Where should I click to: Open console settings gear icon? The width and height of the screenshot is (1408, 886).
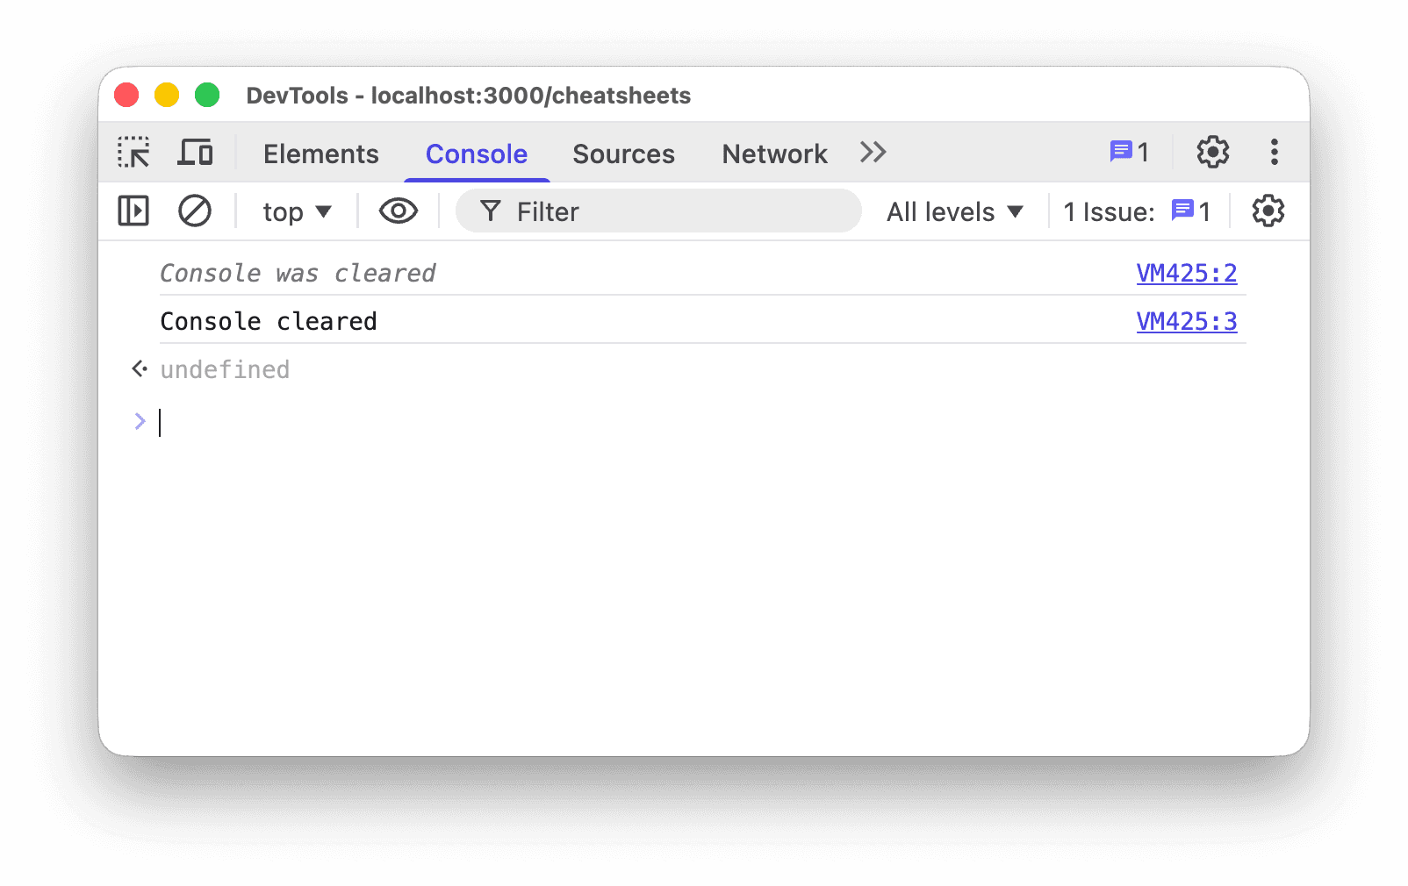point(1268,211)
